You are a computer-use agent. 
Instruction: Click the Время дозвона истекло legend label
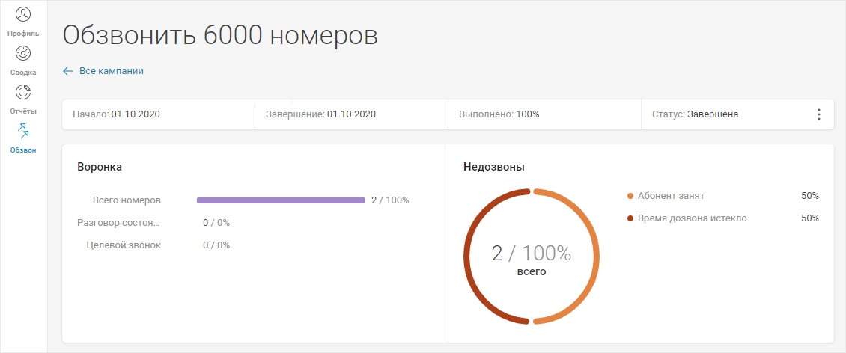point(693,219)
